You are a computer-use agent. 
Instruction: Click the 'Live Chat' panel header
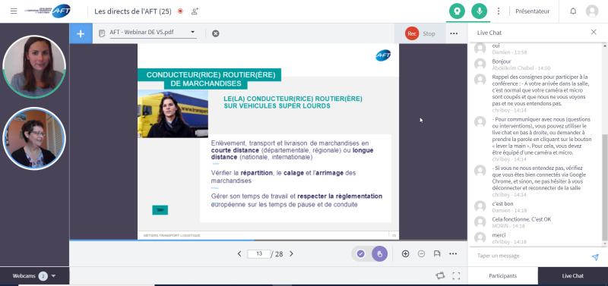click(489, 33)
